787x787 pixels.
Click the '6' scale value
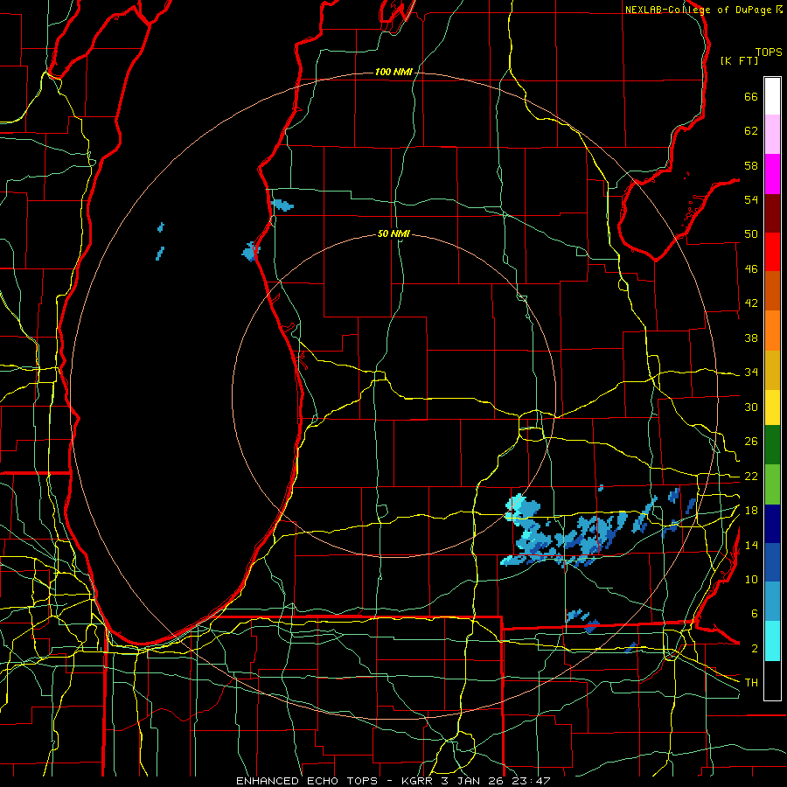pyautogui.click(x=755, y=614)
